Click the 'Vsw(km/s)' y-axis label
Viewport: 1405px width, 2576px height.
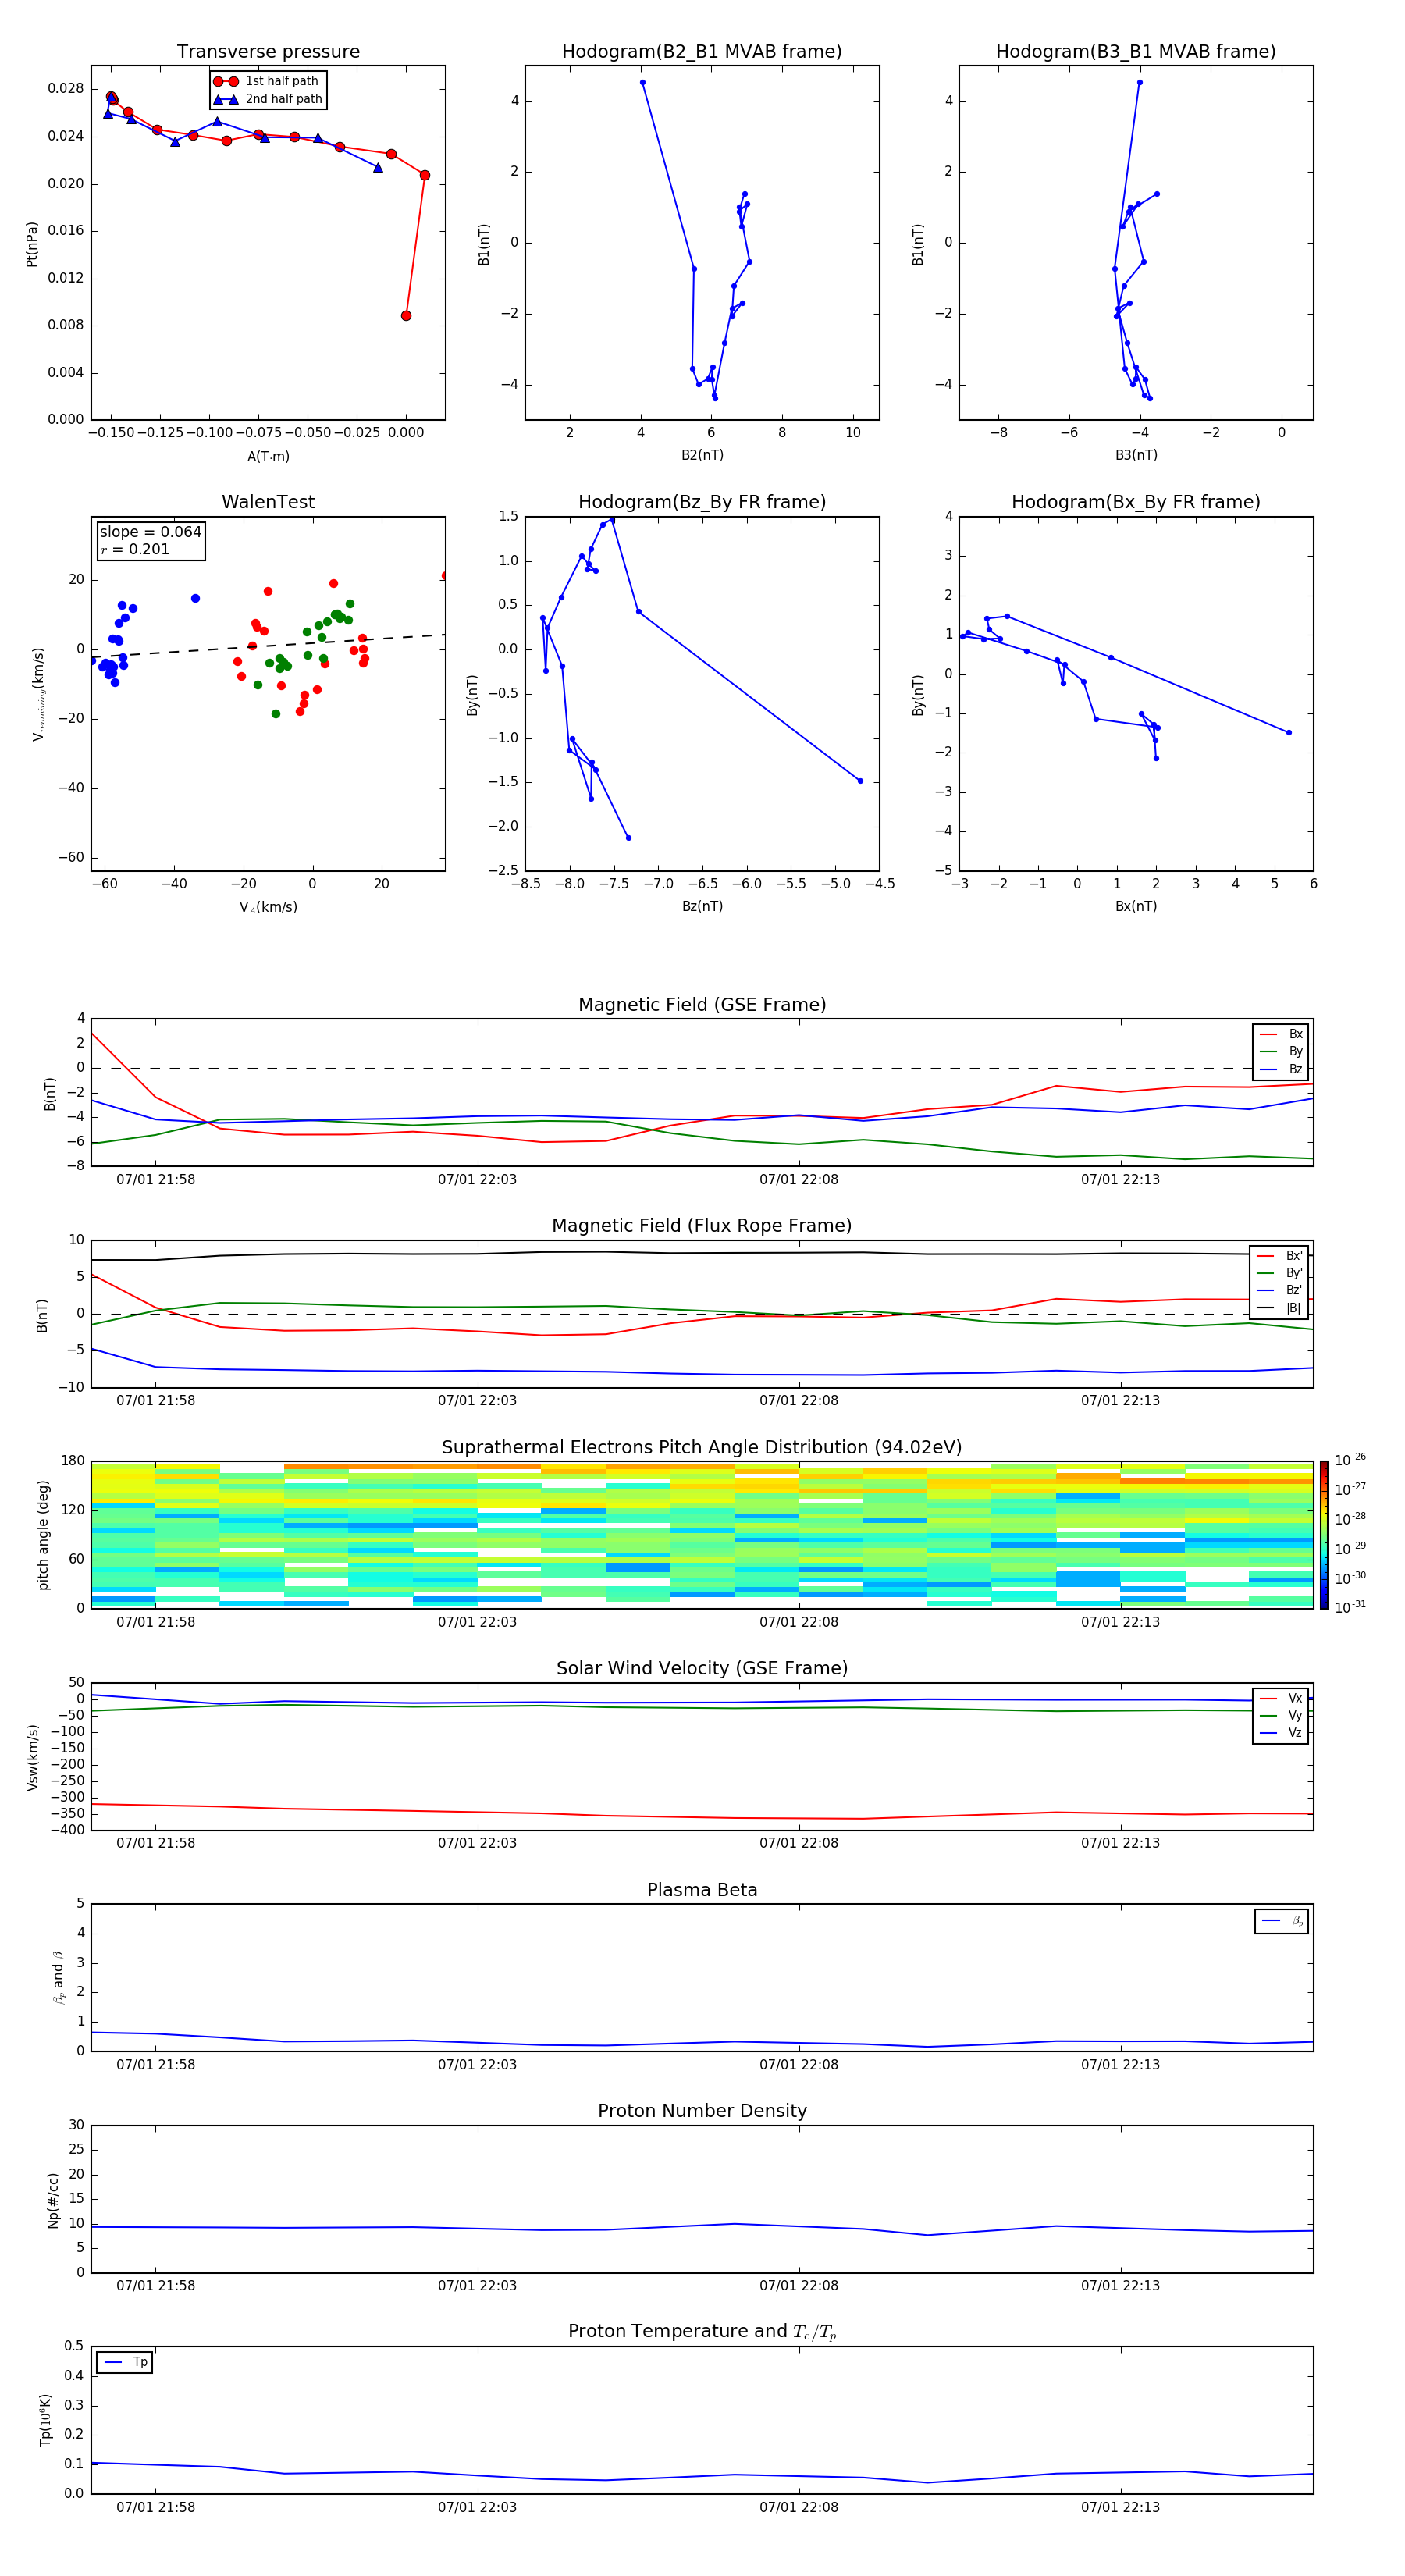click(33, 1756)
